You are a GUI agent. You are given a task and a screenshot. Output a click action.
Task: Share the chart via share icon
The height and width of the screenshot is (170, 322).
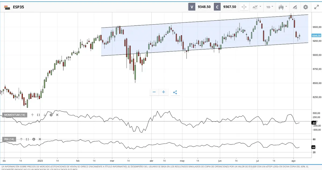[x=175, y=92]
